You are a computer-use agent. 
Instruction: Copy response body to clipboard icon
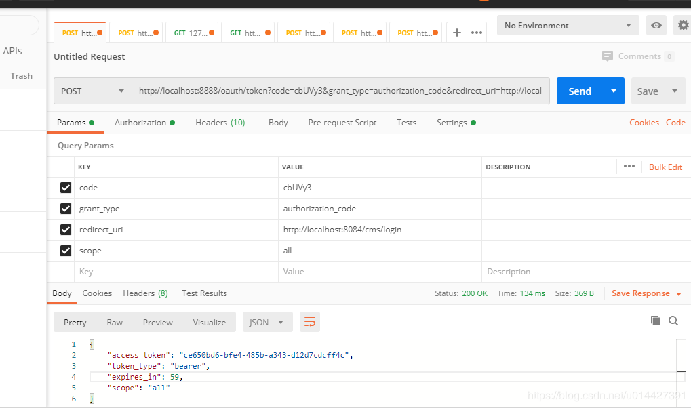pos(655,321)
